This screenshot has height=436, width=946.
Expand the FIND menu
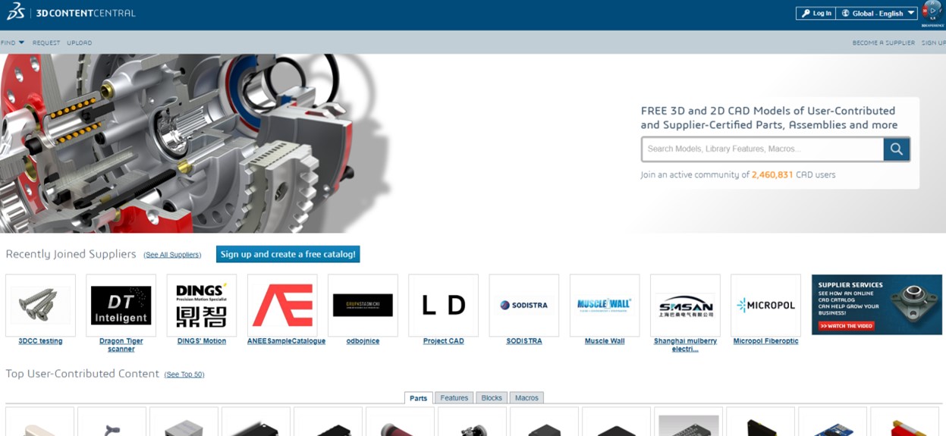click(x=12, y=42)
